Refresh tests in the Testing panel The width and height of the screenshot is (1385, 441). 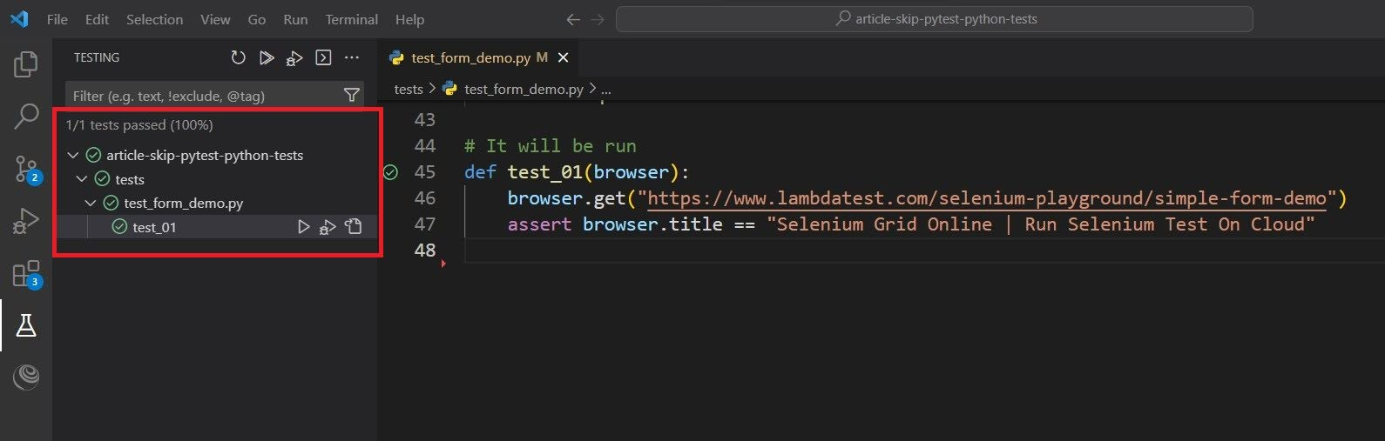(238, 57)
